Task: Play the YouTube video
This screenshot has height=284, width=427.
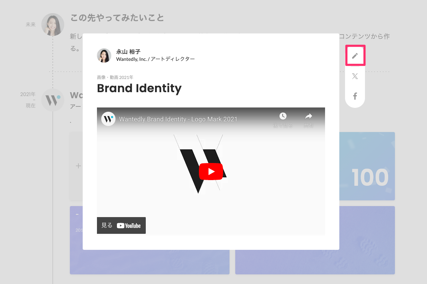Action: tap(211, 172)
